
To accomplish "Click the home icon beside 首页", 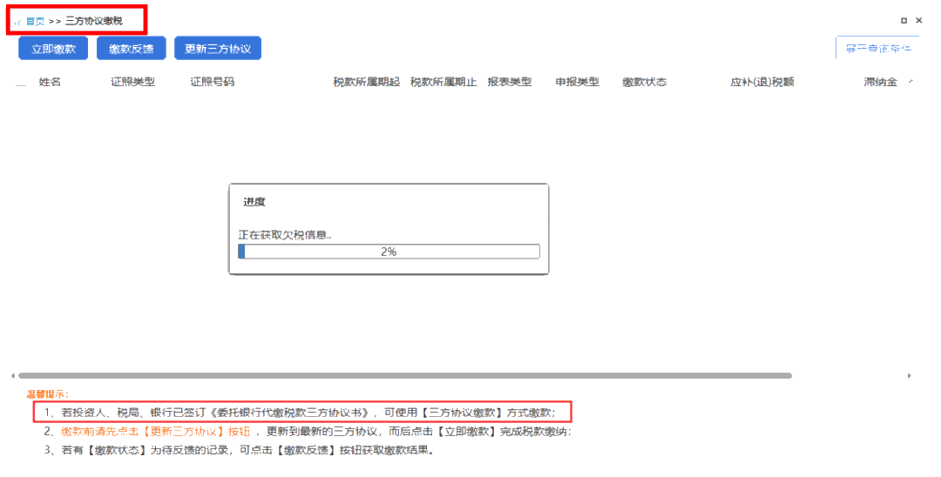I will click(x=17, y=22).
